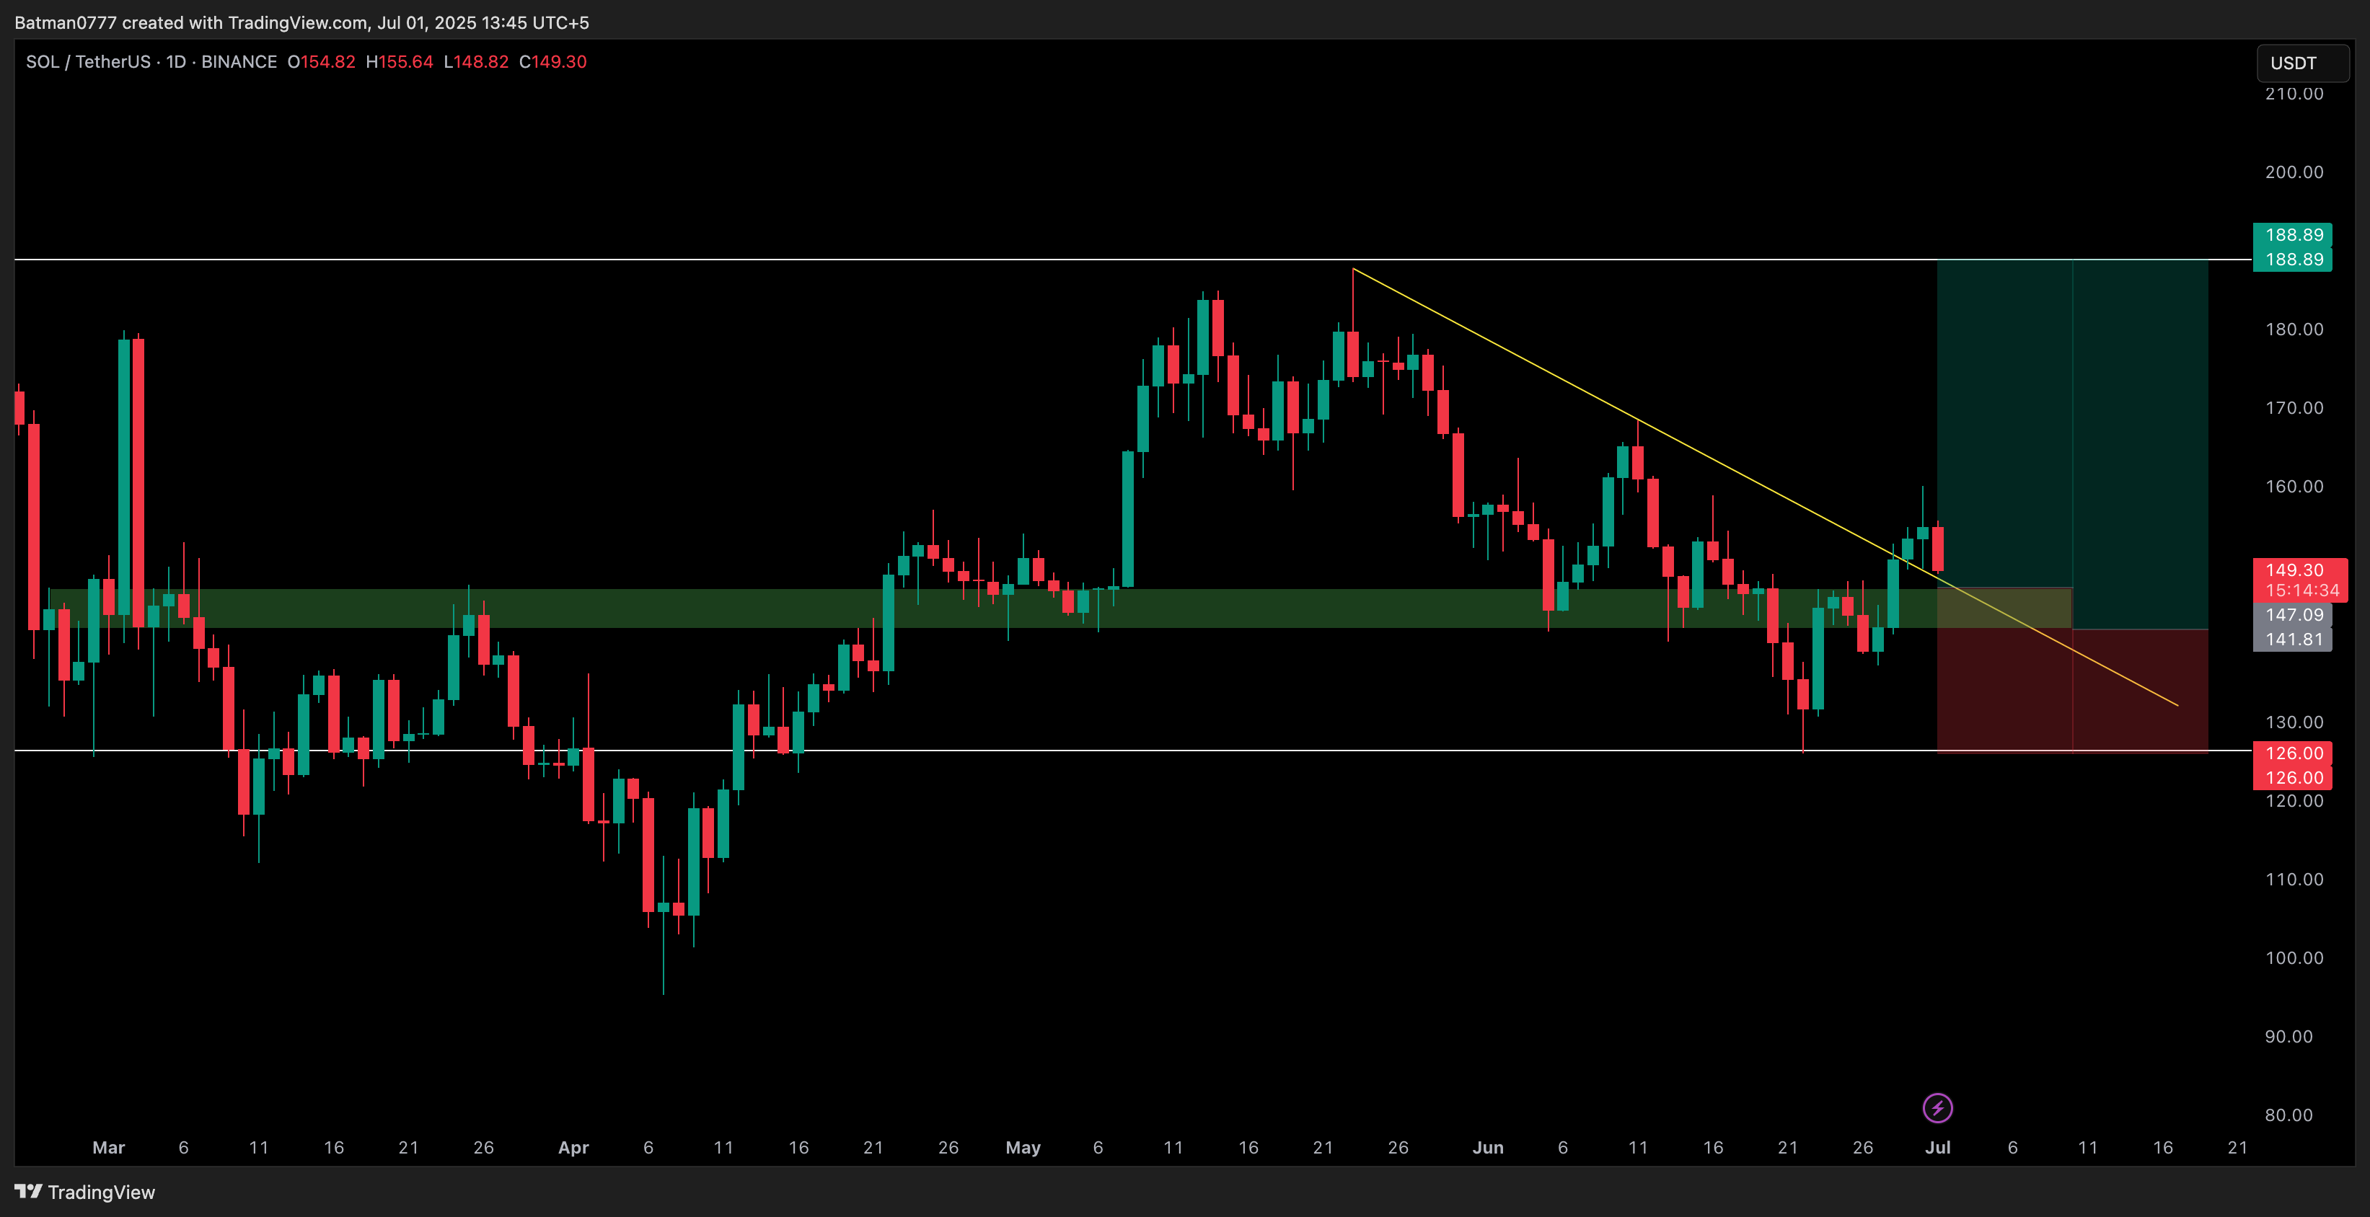The width and height of the screenshot is (2370, 1217).
Task: Click the 180.00 price axis tick
Action: click(2294, 329)
